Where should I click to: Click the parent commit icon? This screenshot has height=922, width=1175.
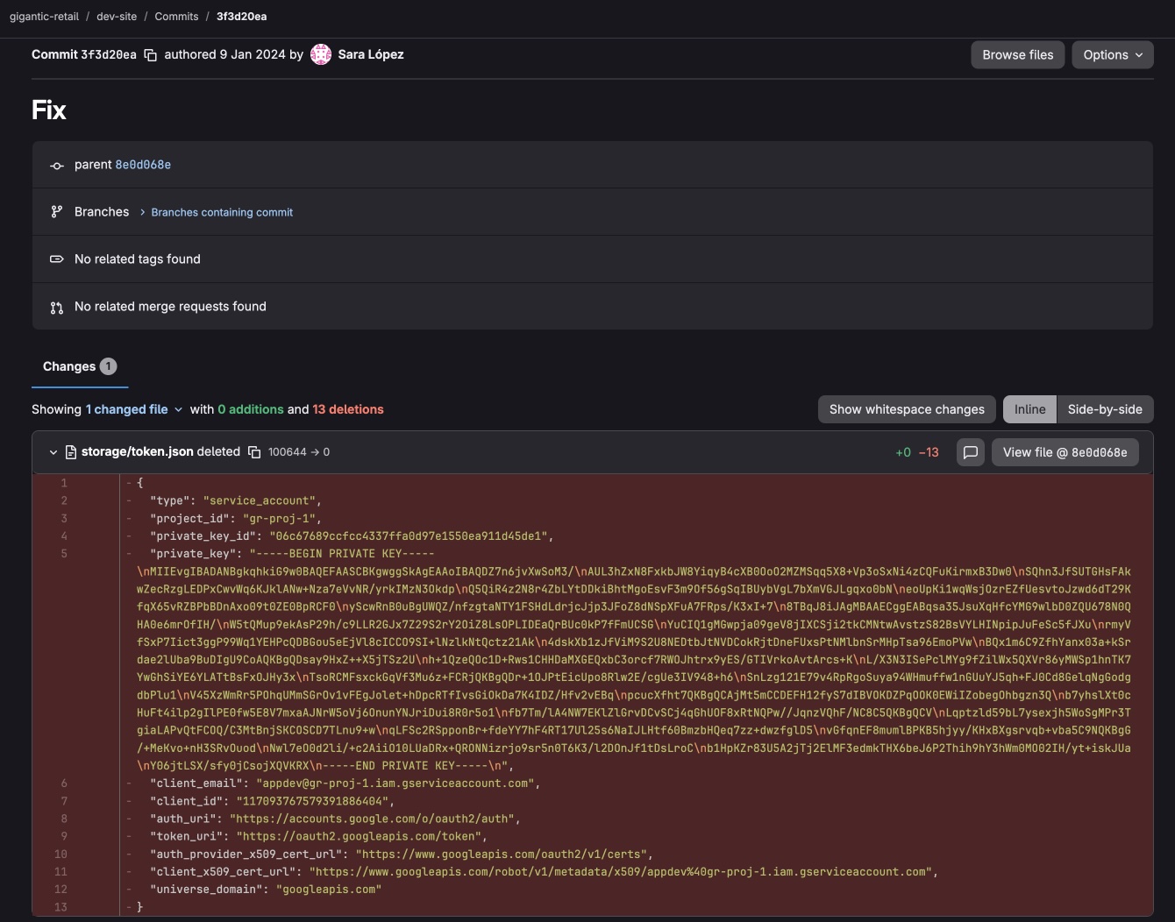[x=56, y=165]
